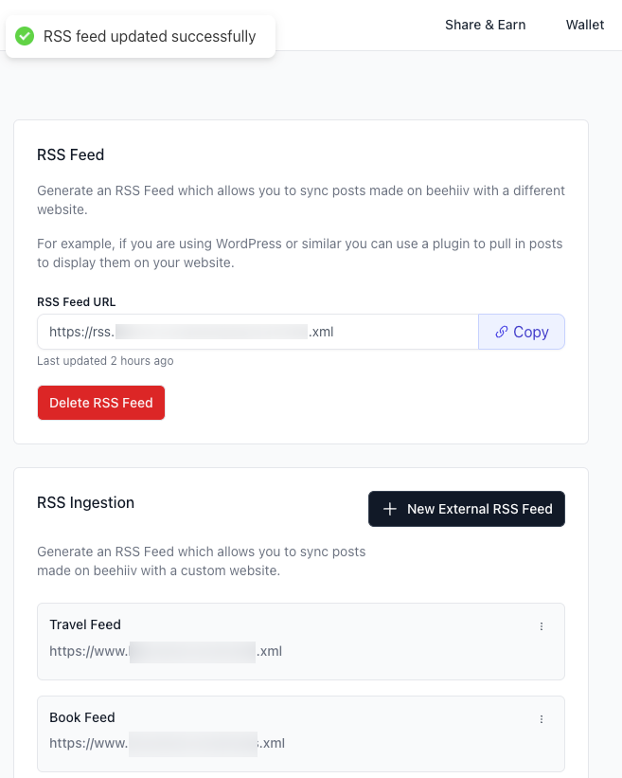
Task: Click the plus icon for new external feed
Action: pos(390,509)
